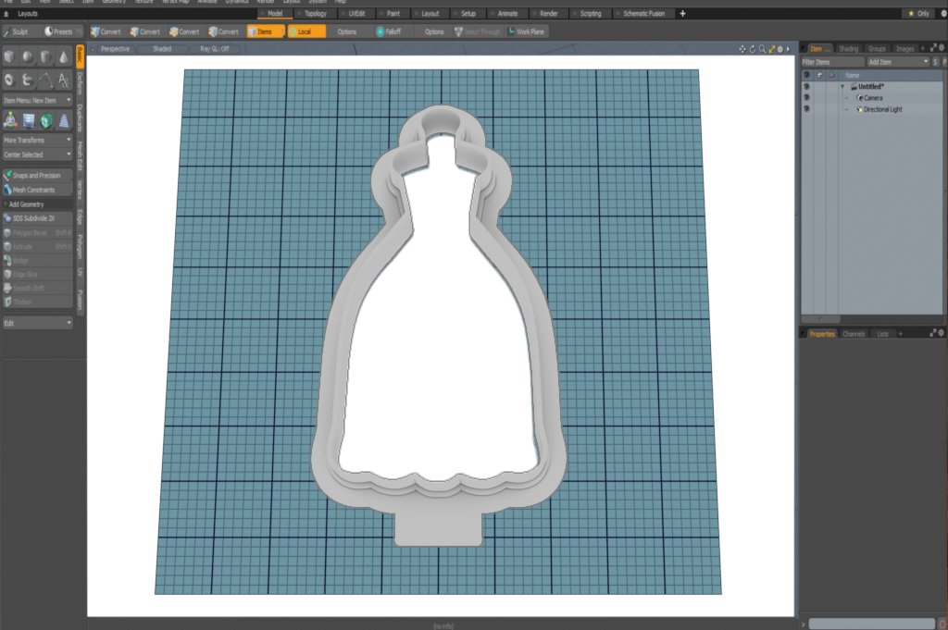The image size is (948, 630).
Task: Activate the Text tool icon
Action: point(64,80)
